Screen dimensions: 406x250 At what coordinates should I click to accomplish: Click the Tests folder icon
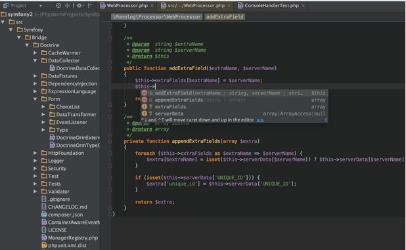pyautogui.click(x=44, y=184)
